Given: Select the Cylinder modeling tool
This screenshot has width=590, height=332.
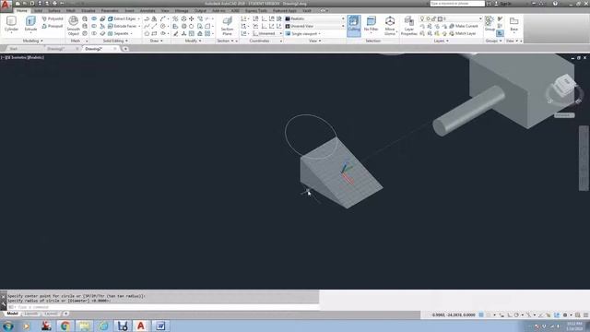Looking at the screenshot, I should (11, 24).
